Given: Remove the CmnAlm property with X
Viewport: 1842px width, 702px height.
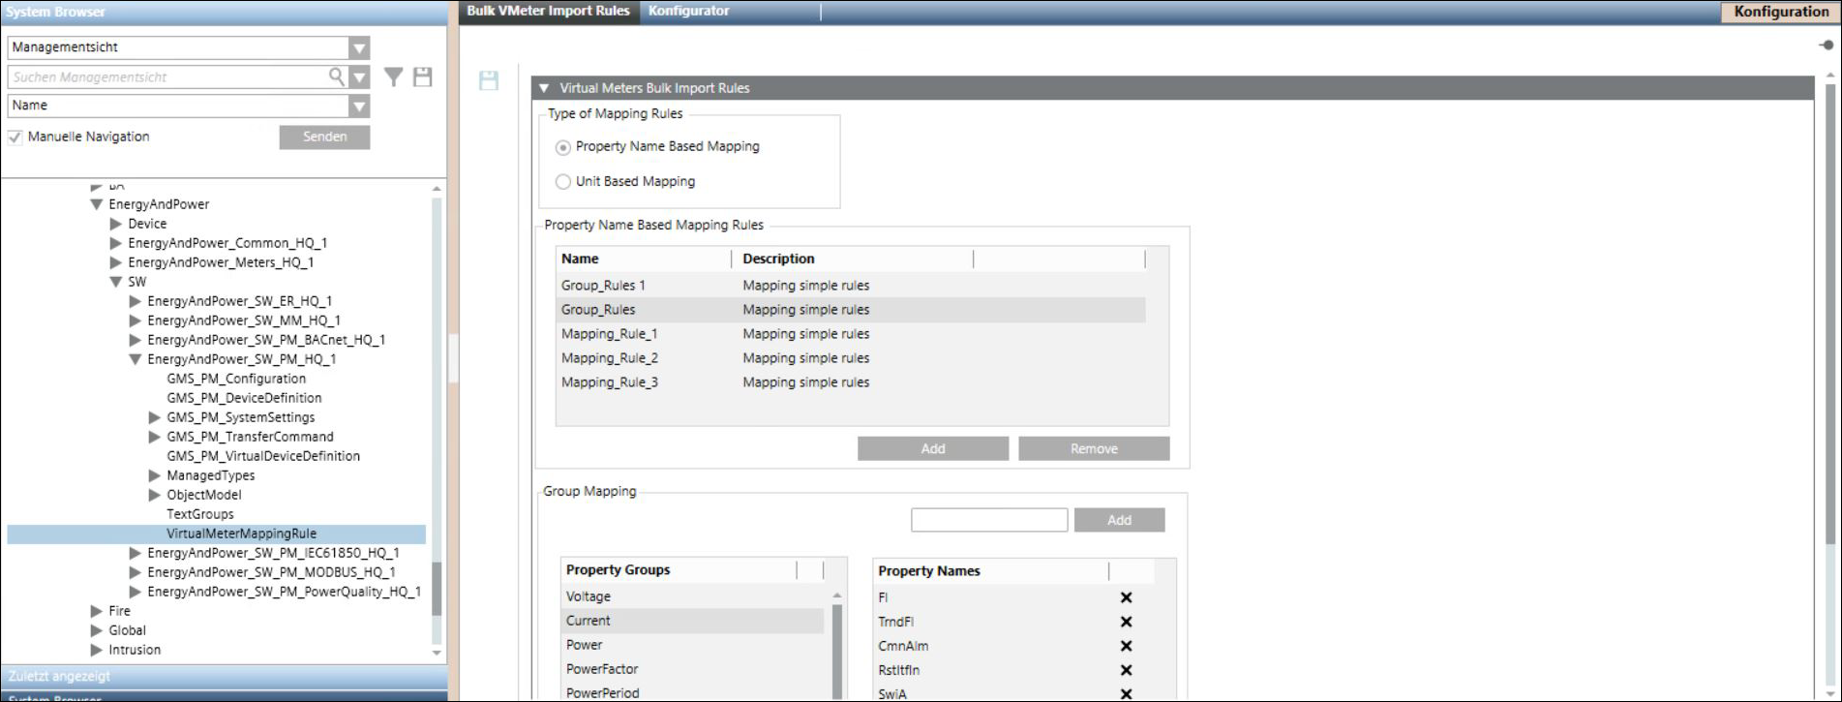Looking at the screenshot, I should point(1126,646).
